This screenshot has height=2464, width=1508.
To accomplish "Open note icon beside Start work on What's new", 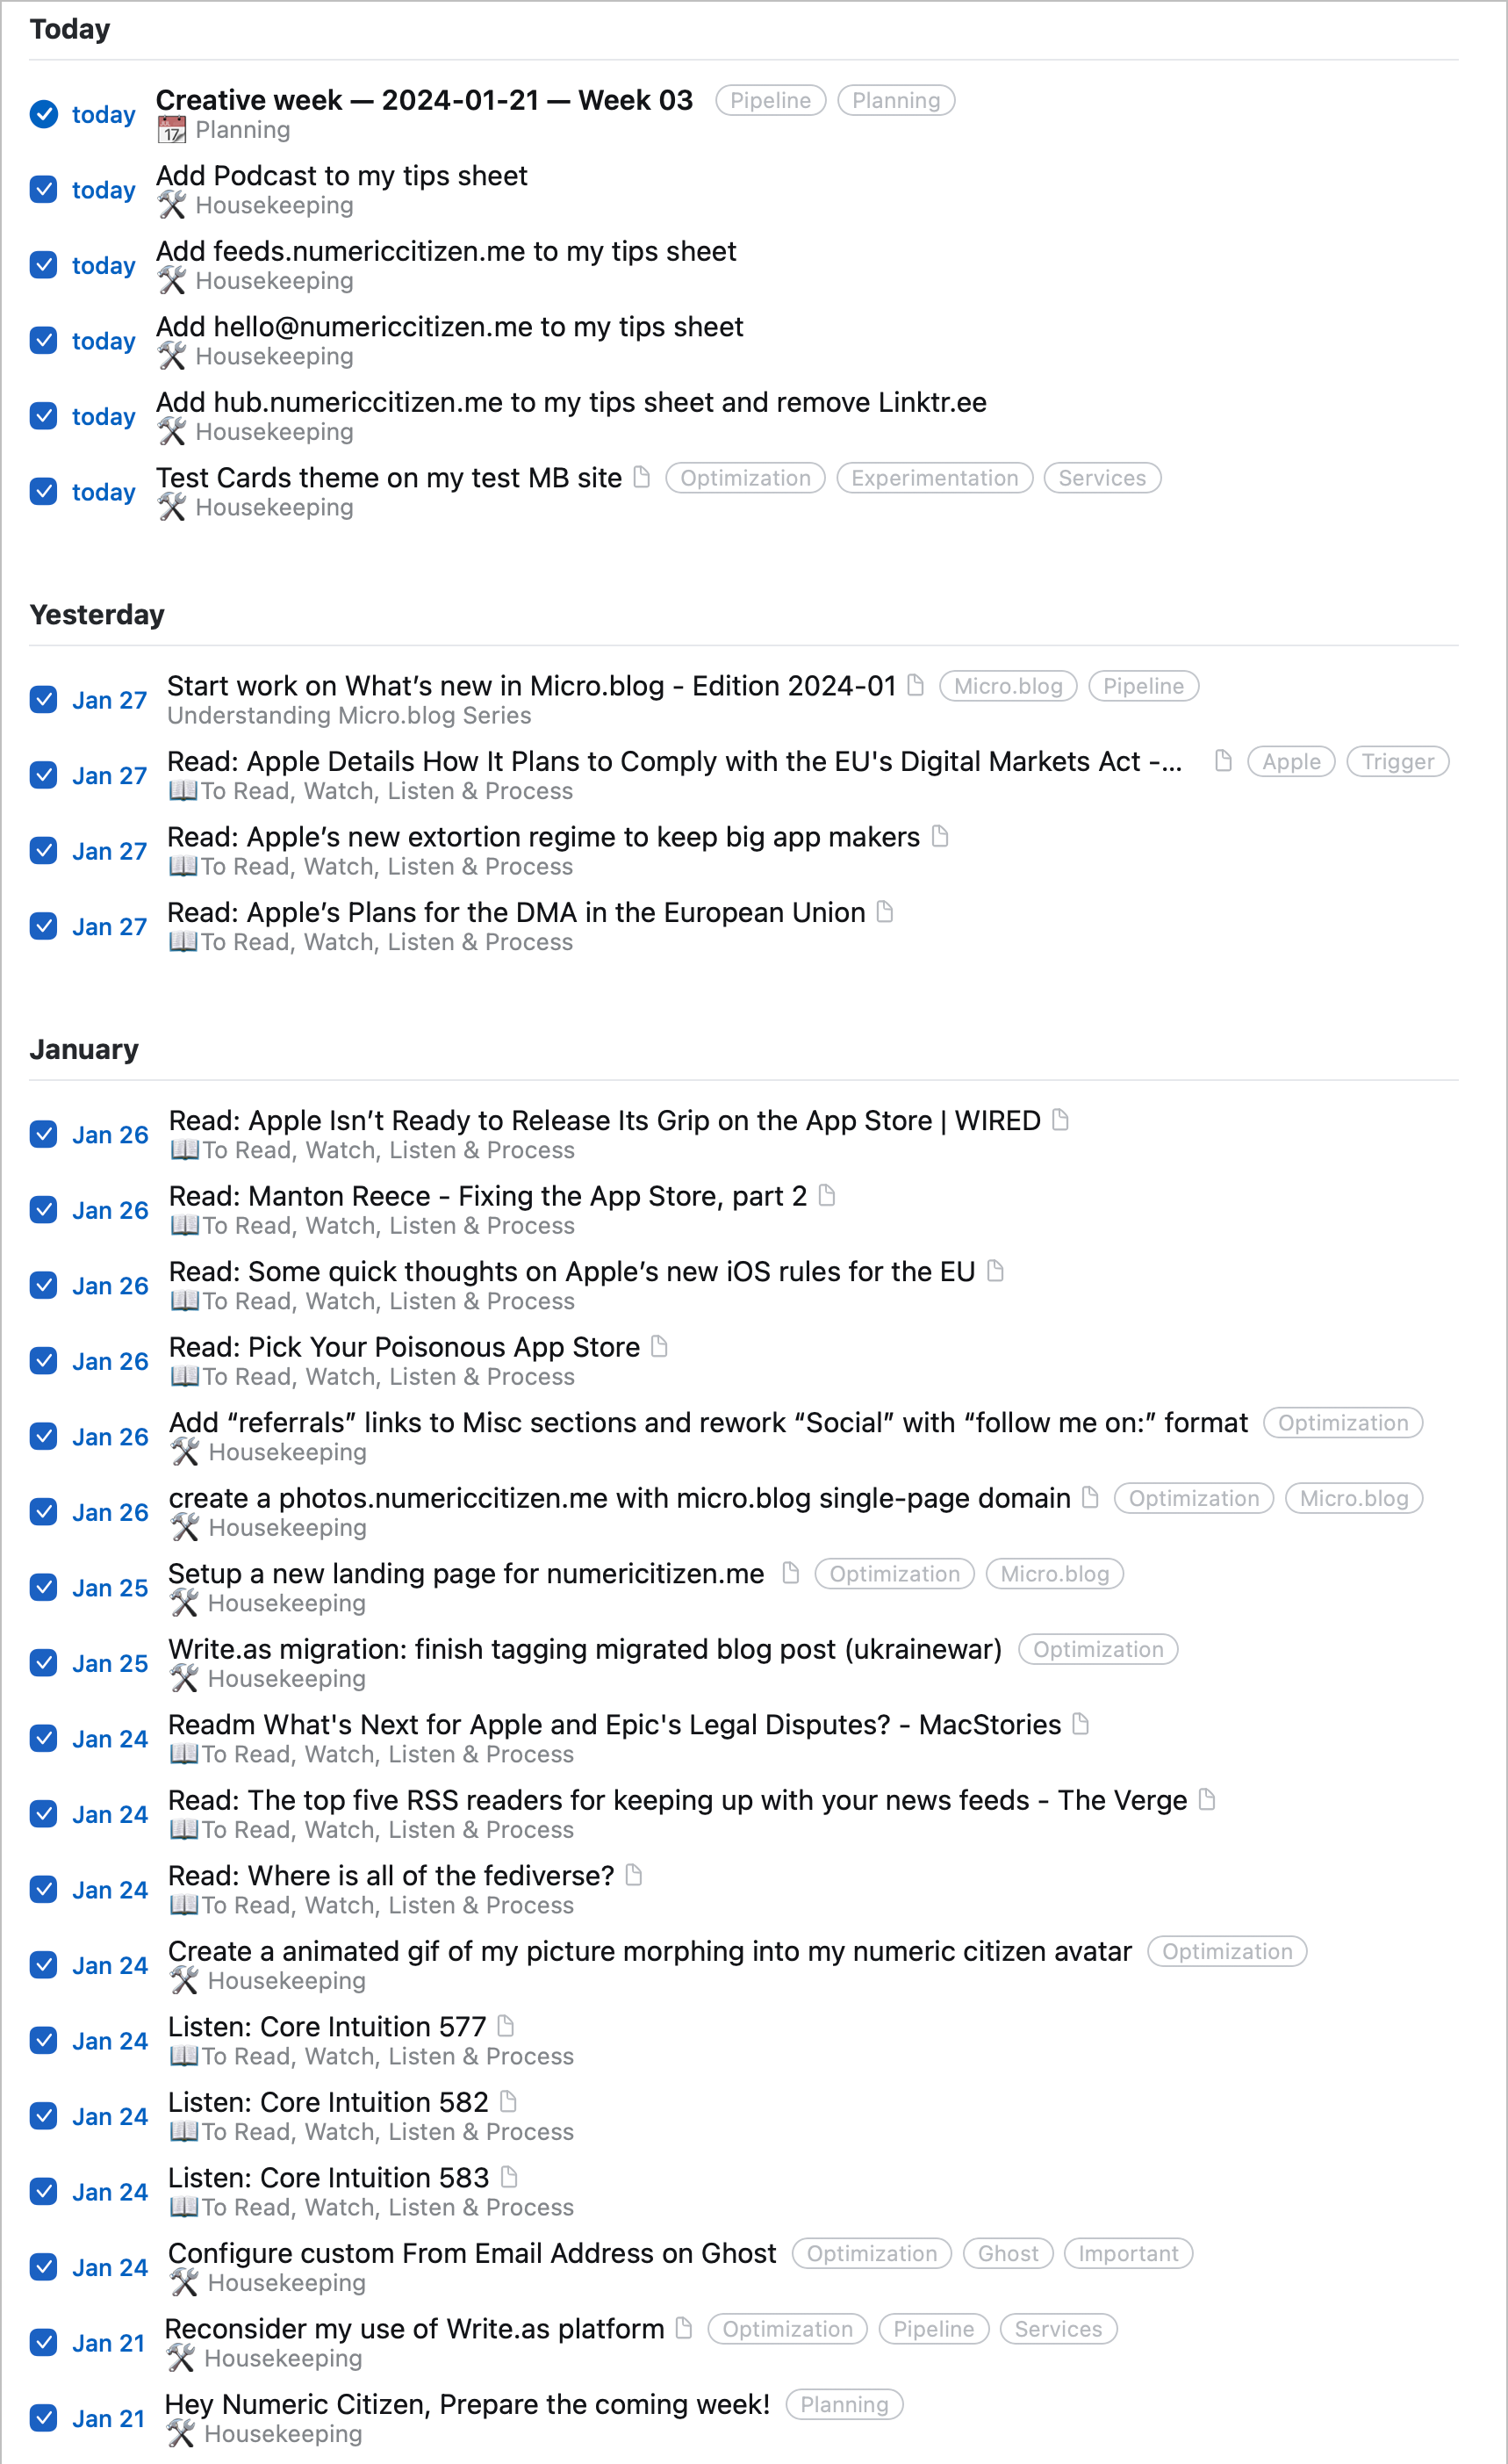I will [x=916, y=685].
